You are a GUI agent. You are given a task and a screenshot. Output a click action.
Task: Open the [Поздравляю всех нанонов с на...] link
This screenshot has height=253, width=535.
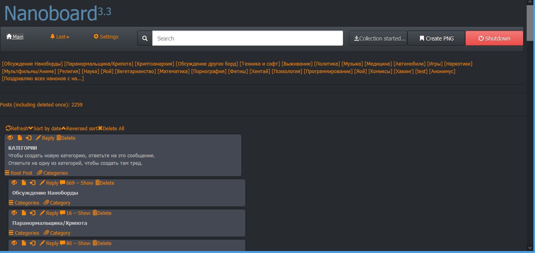tap(43, 78)
